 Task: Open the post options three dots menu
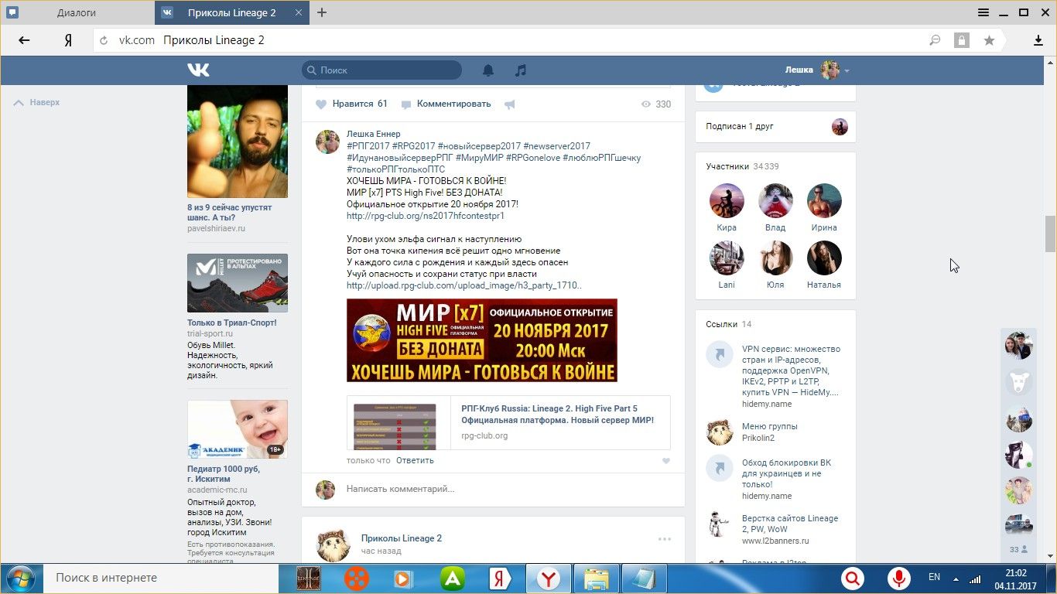pos(665,539)
